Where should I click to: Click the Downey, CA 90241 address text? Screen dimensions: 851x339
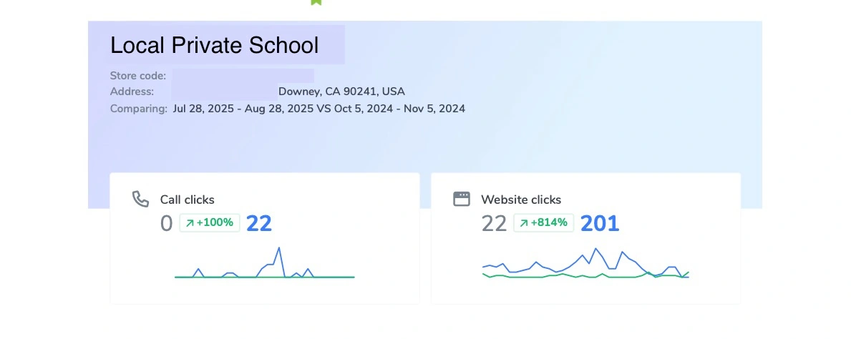[x=341, y=92]
